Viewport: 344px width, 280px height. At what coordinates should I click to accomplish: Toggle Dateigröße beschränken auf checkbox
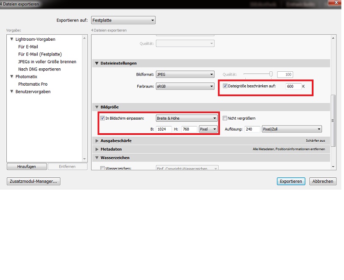click(x=225, y=86)
